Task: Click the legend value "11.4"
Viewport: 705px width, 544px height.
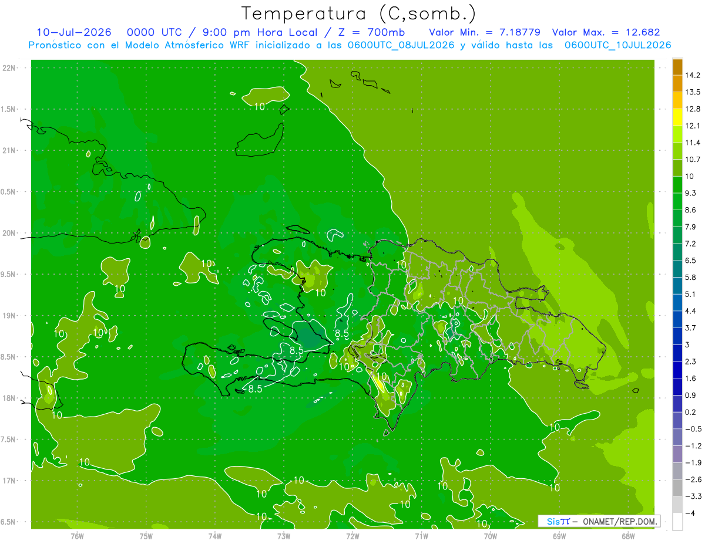Action: [693, 143]
